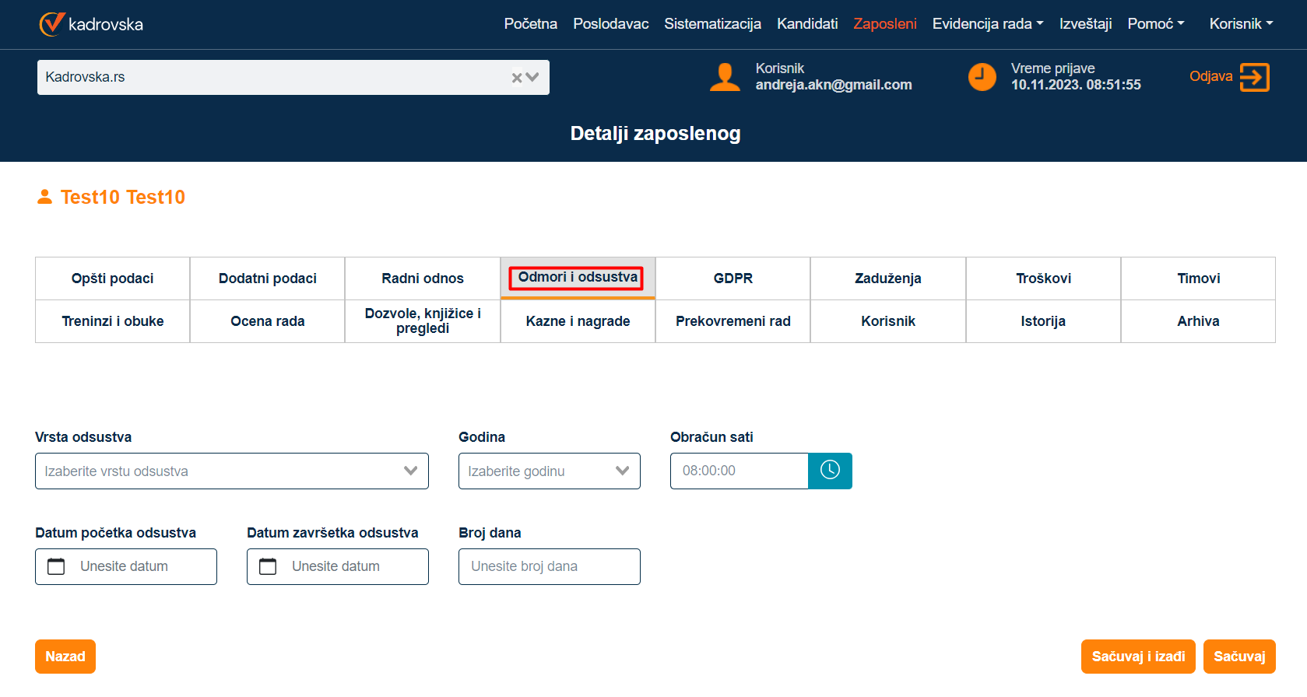The image size is (1307, 697).
Task: Clear the Kadrovska.rs selection with X
Action: pyautogui.click(x=517, y=78)
